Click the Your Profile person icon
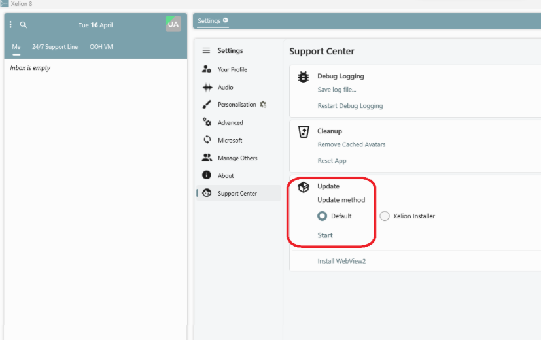The image size is (541, 340). tap(207, 69)
